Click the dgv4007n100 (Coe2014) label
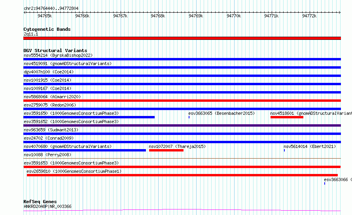 (x=49, y=72)
